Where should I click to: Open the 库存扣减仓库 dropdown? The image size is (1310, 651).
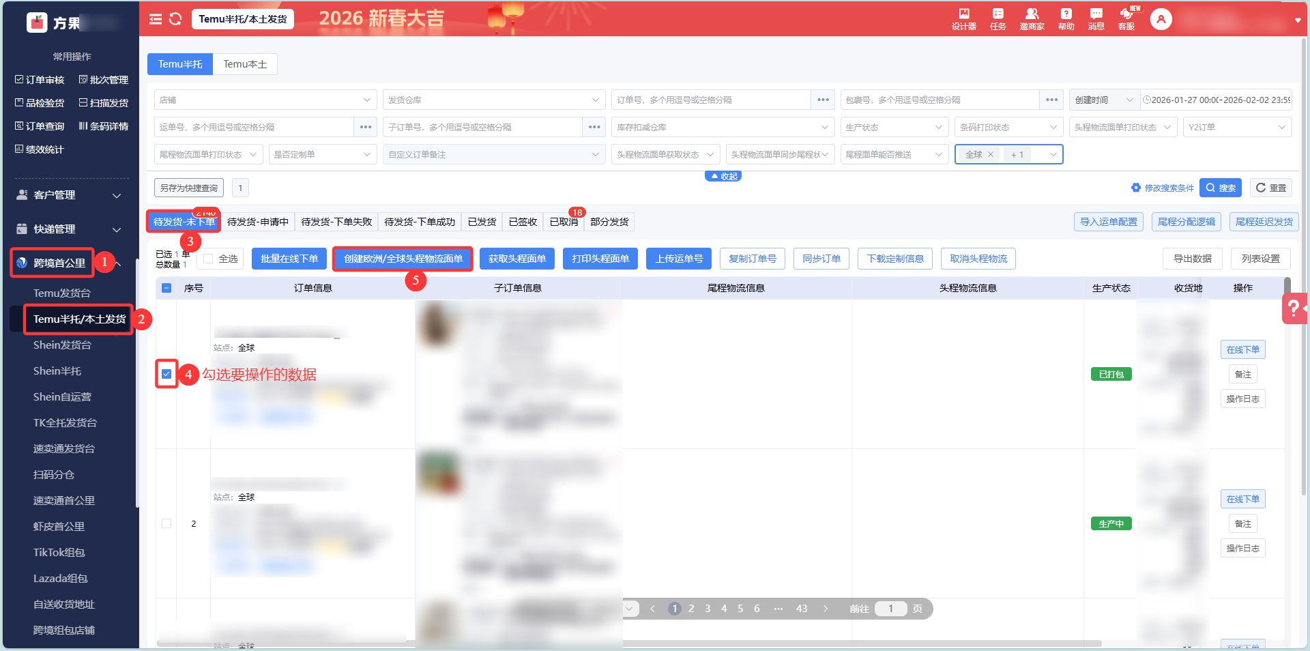click(723, 127)
